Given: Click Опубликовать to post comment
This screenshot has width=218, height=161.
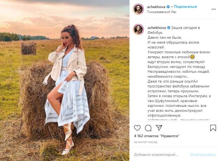Looking at the screenshot, I should (x=203, y=155).
